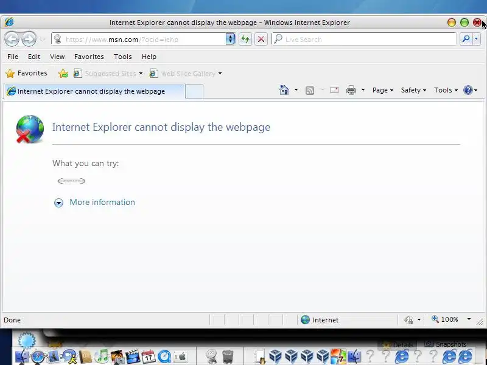The height and width of the screenshot is (365, 487).
Task: Click the Home house icon
Action: click(x=284, y=90)
